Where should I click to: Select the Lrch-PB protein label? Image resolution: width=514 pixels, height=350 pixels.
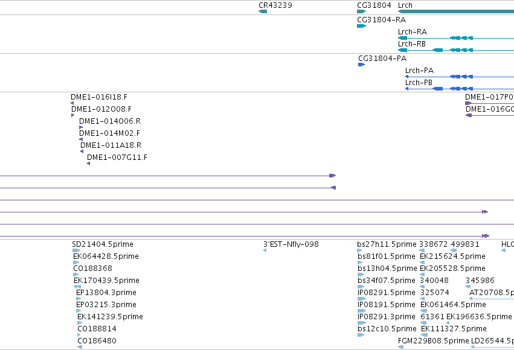pos(419,83)
